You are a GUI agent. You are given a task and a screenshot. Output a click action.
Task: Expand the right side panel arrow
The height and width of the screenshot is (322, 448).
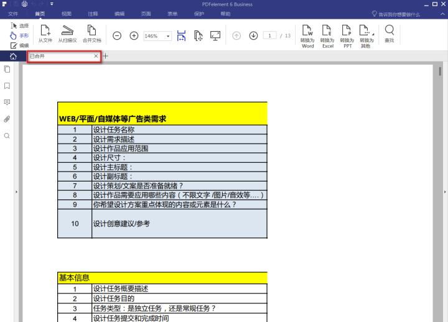coord(445,192)
